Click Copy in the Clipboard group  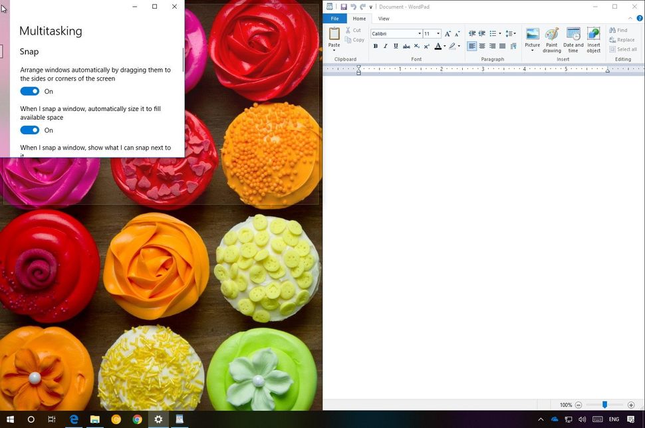tap(356, 39)
